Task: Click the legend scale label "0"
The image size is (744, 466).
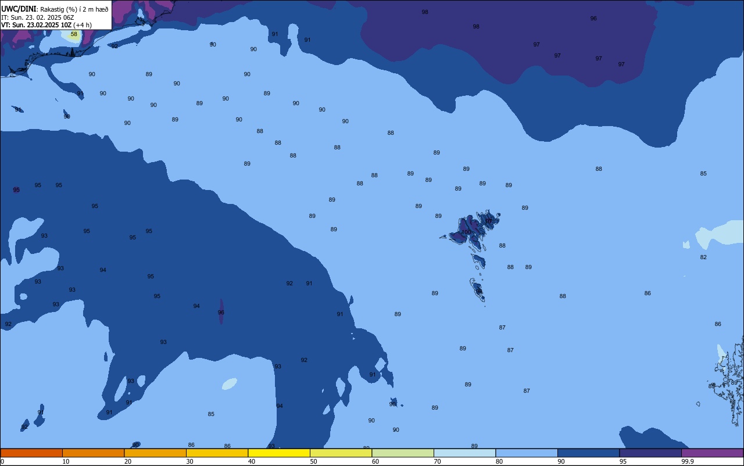Action: tap(2, 461)
